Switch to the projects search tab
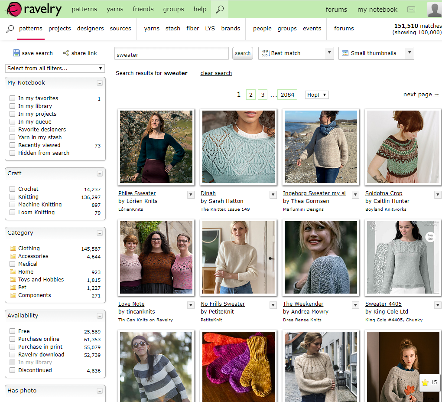This screenshot has height=402, width=442. [59, 29]
